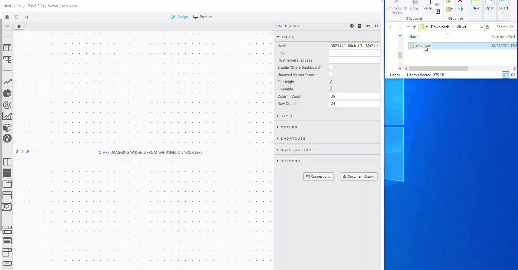Image resolution: width=518 pixels, height=270 pixels.
Task: Switch to the Preview tab
Action: [203, 17]
